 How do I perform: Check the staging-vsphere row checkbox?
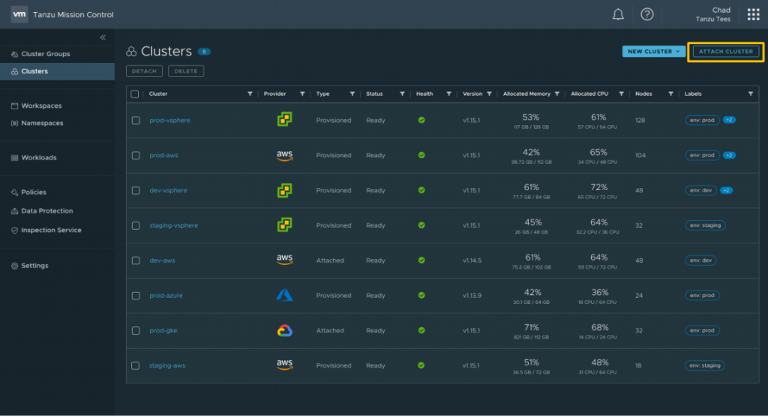[x=136, y=225]
